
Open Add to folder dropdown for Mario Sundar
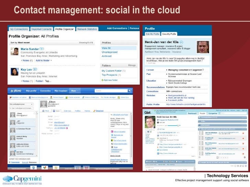point(44,60)
